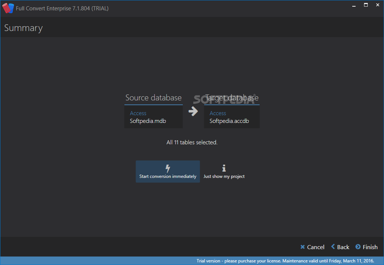This screenshot has width=384, height=265.
Task: Click the Start conversion immediately button
Action: 168,172
